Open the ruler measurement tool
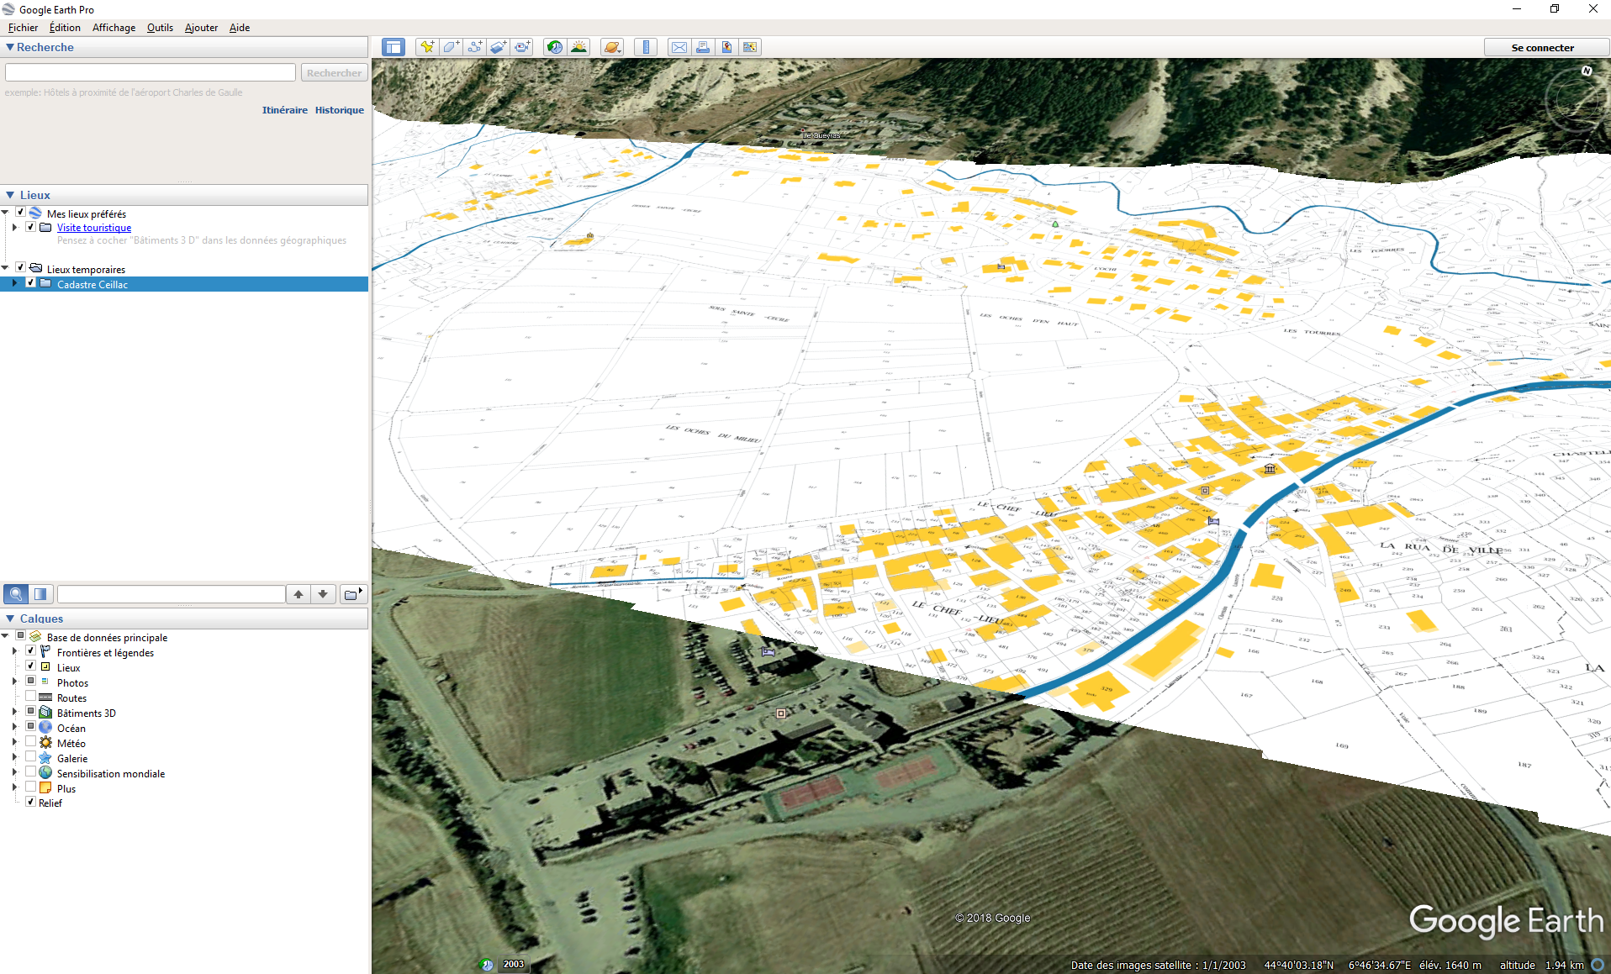Screen dimensions: 1611x974 click(646, 47)
